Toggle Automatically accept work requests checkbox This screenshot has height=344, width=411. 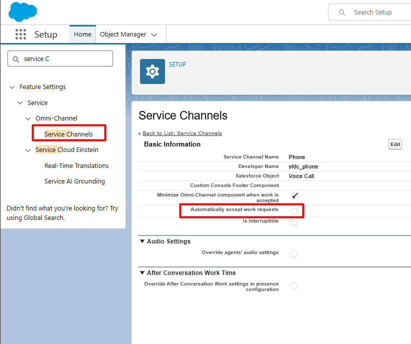tap(294, 211)
